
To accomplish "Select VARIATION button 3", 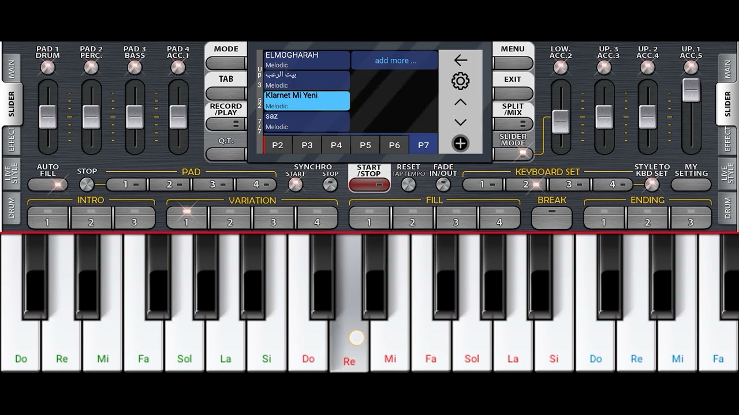I will point(274,218).
